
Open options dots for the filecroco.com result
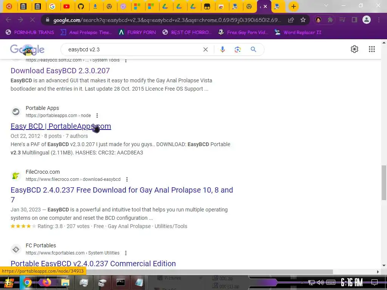point(127,179)
